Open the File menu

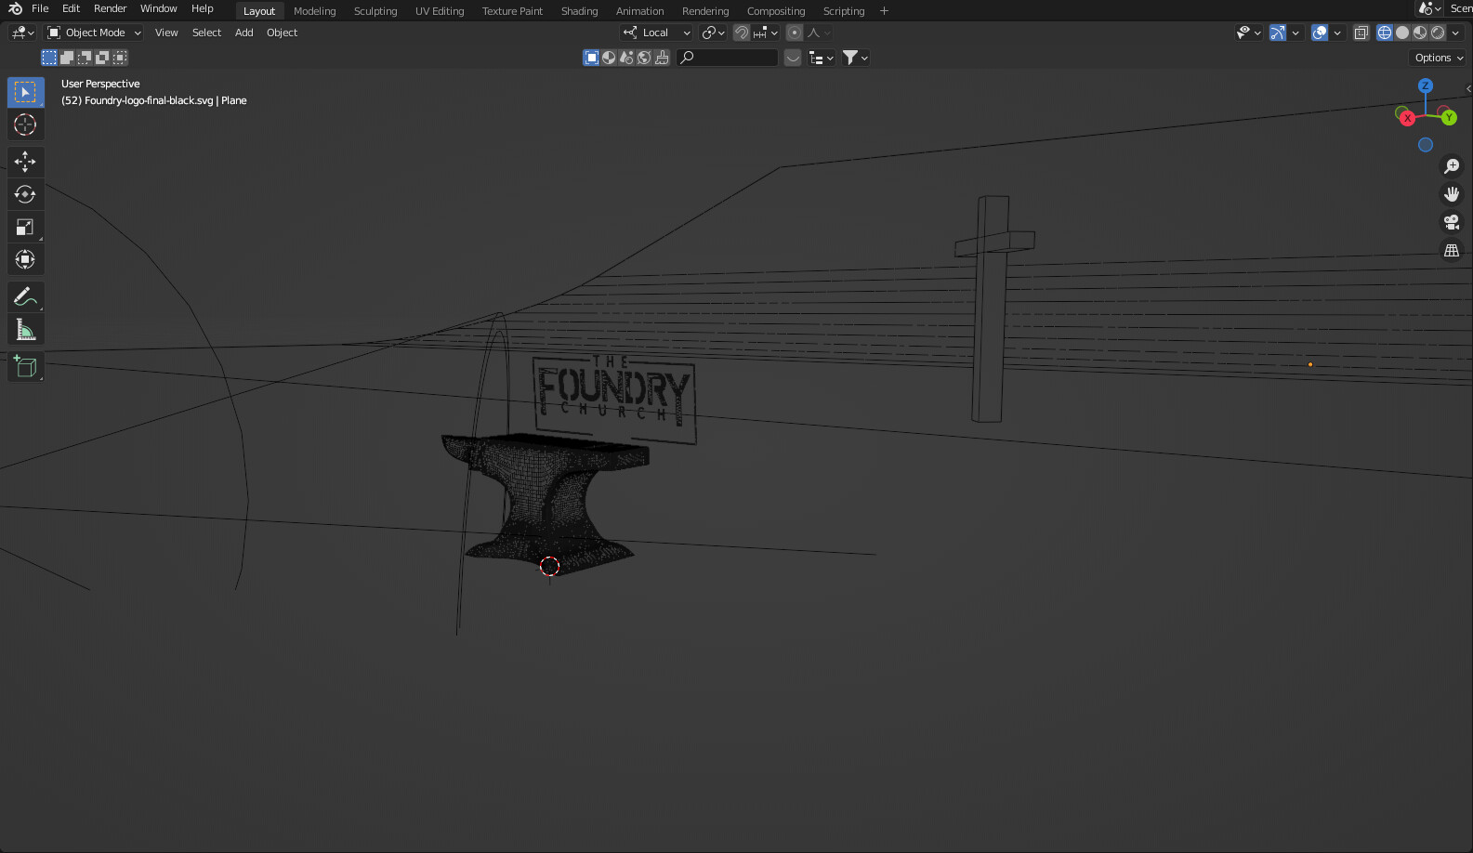click(x=40, y=8)
